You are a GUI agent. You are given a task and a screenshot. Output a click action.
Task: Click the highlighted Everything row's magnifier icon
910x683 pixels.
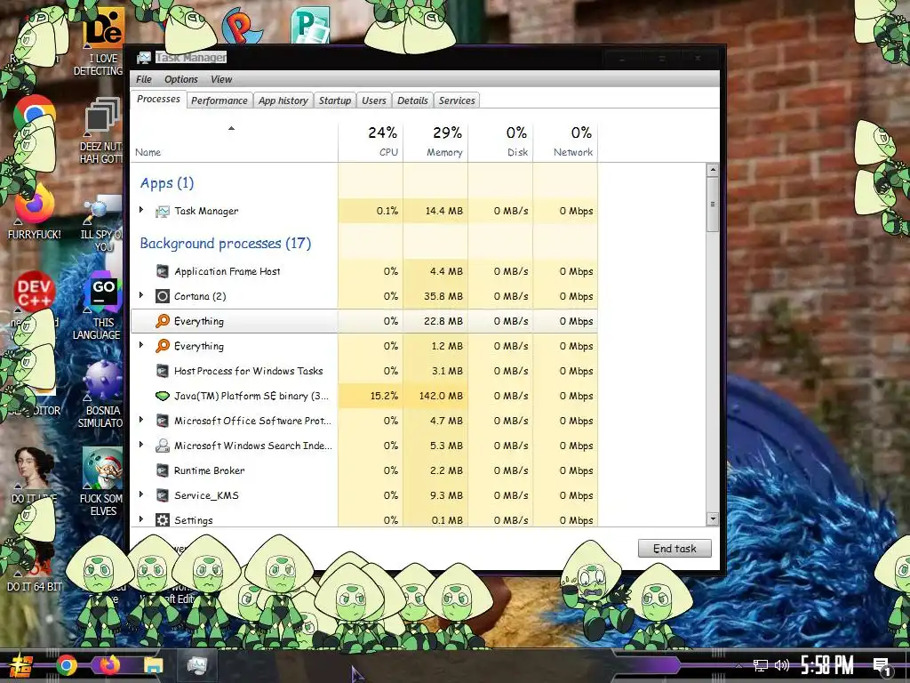[163, 321]
